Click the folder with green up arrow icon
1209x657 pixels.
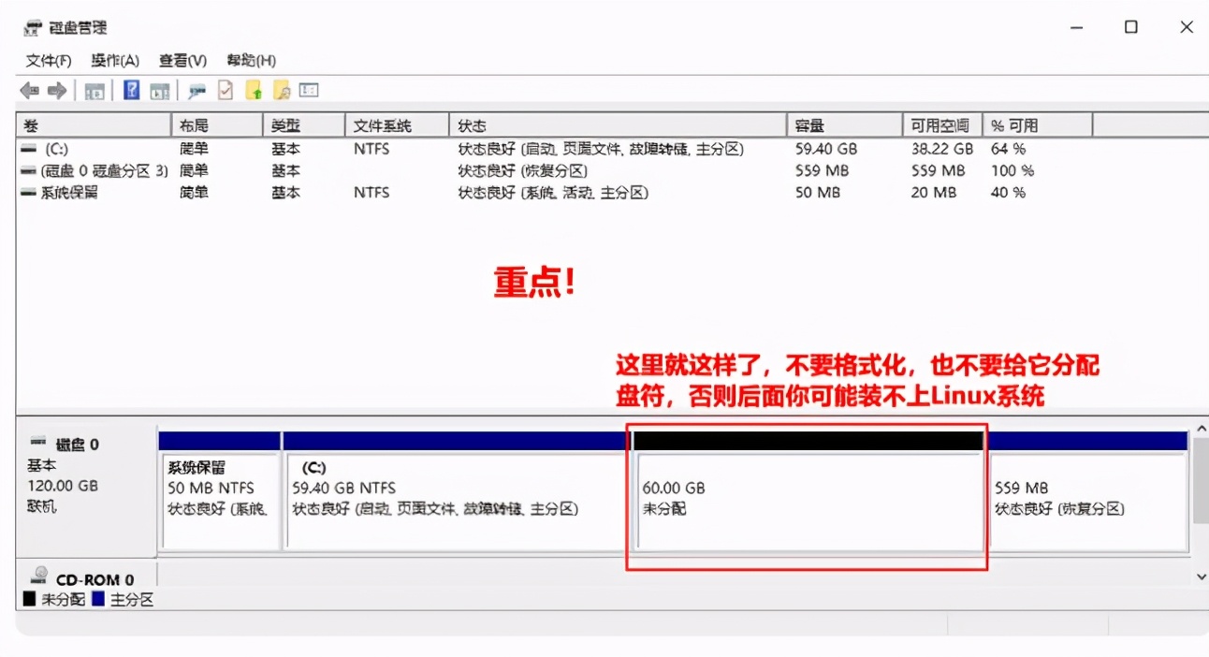[x=254, y=90]
